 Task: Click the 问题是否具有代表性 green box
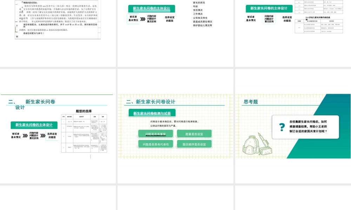[x=155, y=144]
